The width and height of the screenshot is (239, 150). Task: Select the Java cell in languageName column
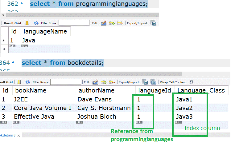45,41
